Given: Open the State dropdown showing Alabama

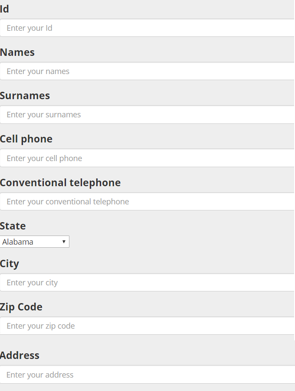Looking at the screenshot, I should 35,242.
